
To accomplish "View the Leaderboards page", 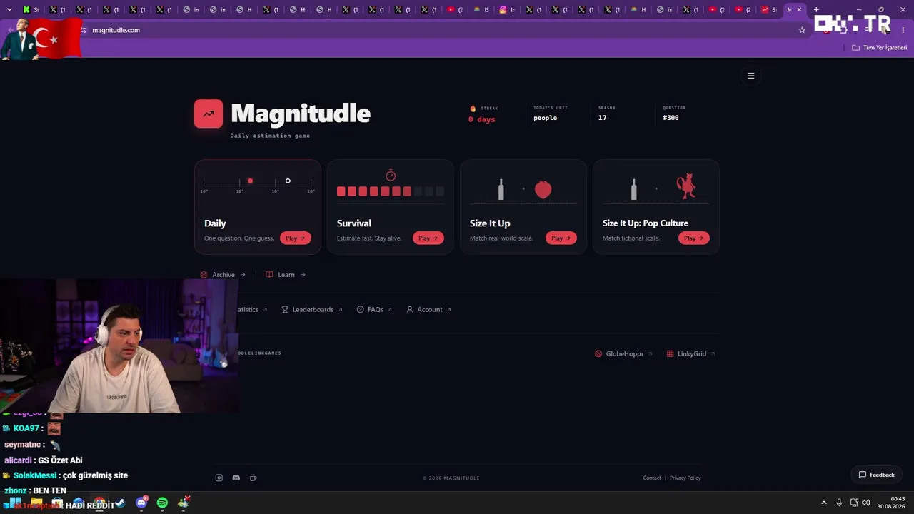I will 312,310.
